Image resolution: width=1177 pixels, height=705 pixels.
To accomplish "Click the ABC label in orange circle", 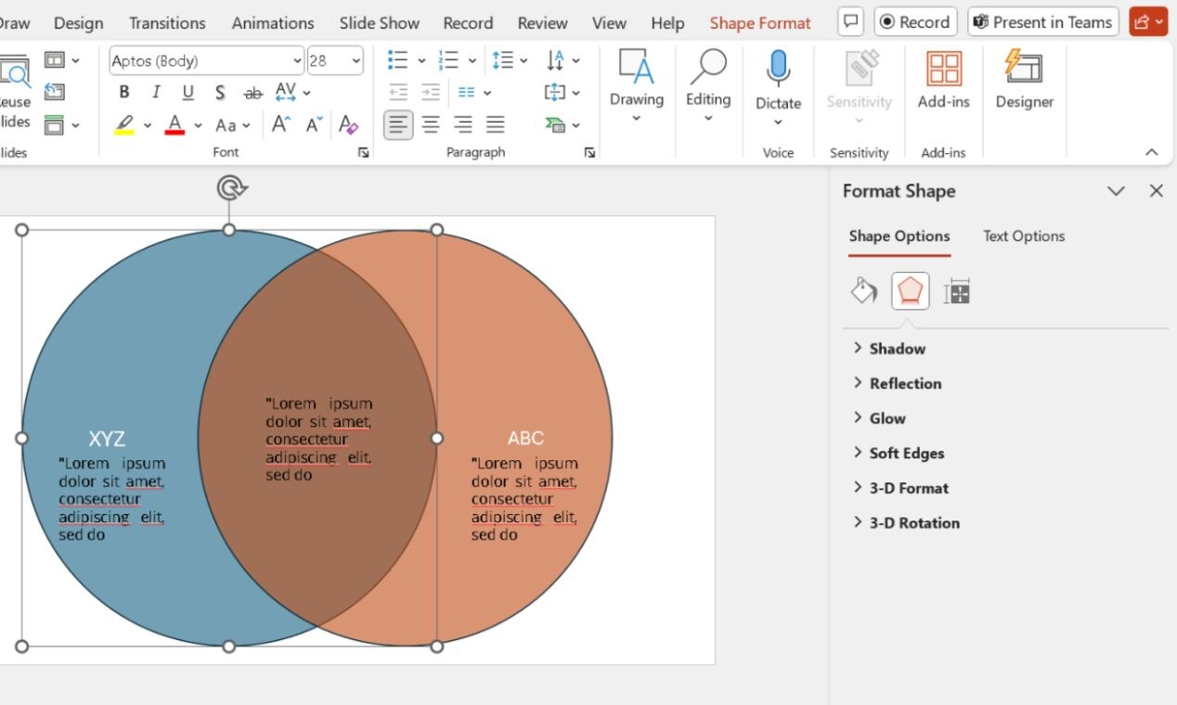I will [525, 438].
